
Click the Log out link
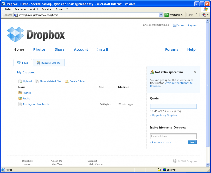click(x=193, y=25)
